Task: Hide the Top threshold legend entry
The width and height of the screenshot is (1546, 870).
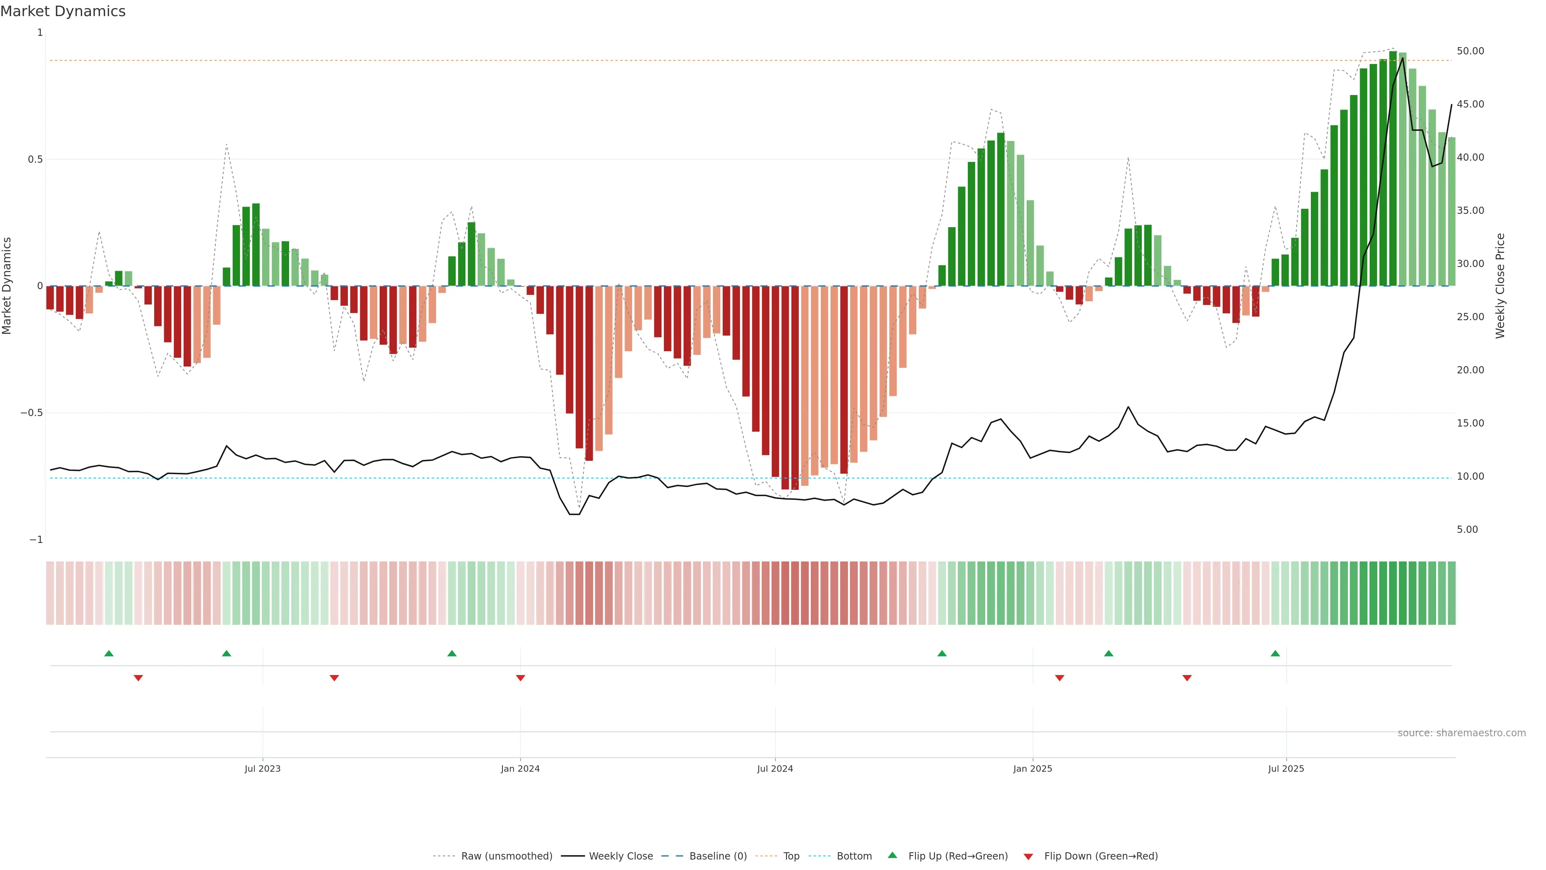Action: 791,856
